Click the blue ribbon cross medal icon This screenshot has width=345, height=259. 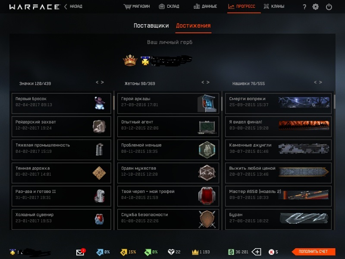click(145, 61)
